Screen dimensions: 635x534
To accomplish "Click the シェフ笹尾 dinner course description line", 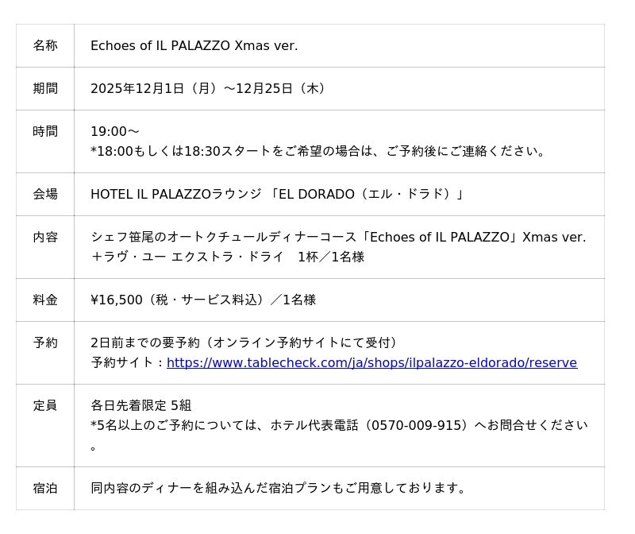I will 338,238.
